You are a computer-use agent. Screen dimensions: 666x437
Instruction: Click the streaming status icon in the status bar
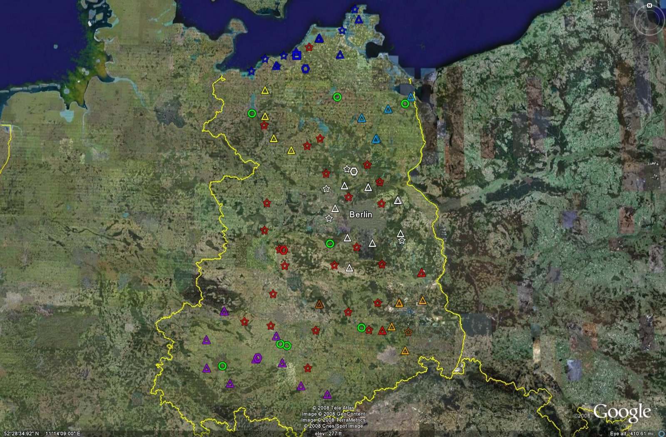point(661,434)
